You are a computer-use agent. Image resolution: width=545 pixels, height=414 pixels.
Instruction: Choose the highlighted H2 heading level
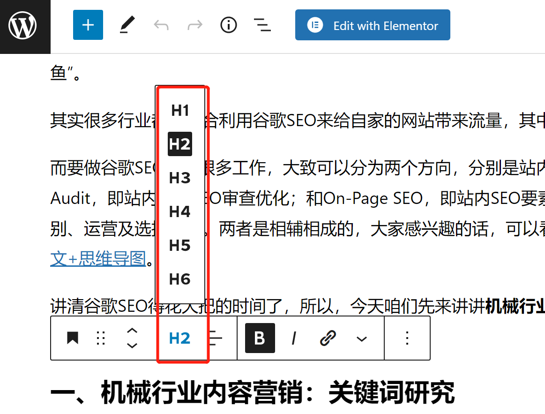[x=180, y=144]
